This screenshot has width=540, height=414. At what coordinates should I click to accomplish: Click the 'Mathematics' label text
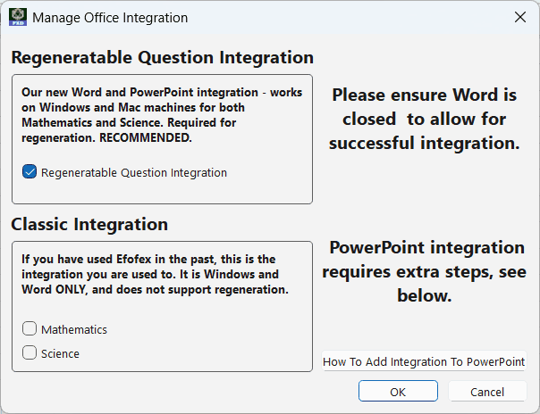point(74,329)
